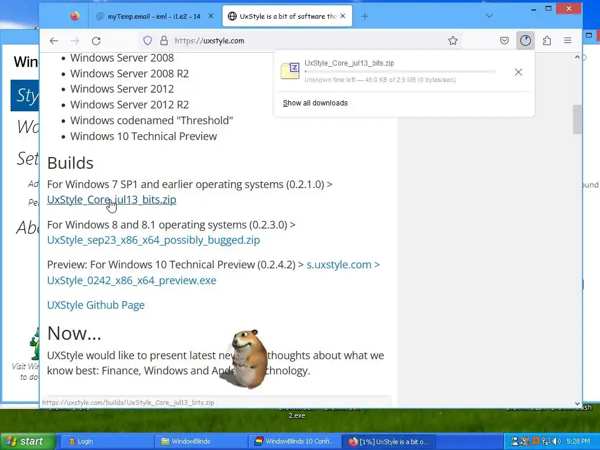Go back with the browser back arrow
The width and height of the screenshot is (600, 450).
[x=53, y=40]
